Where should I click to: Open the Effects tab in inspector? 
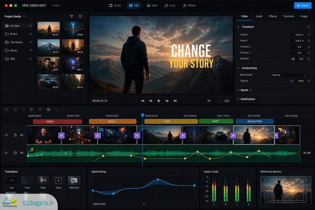[273, 16]
